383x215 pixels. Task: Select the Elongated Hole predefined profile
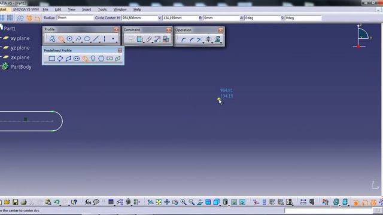[x=77, y=59]
